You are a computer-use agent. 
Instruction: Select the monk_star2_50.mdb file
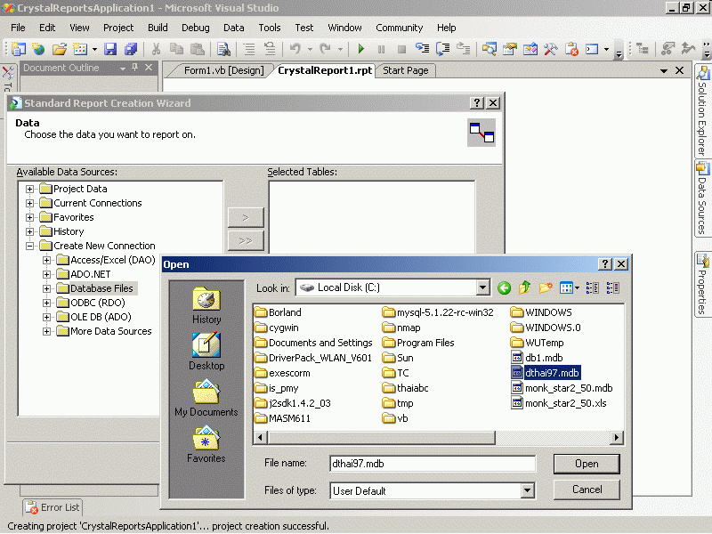point(562,388)
